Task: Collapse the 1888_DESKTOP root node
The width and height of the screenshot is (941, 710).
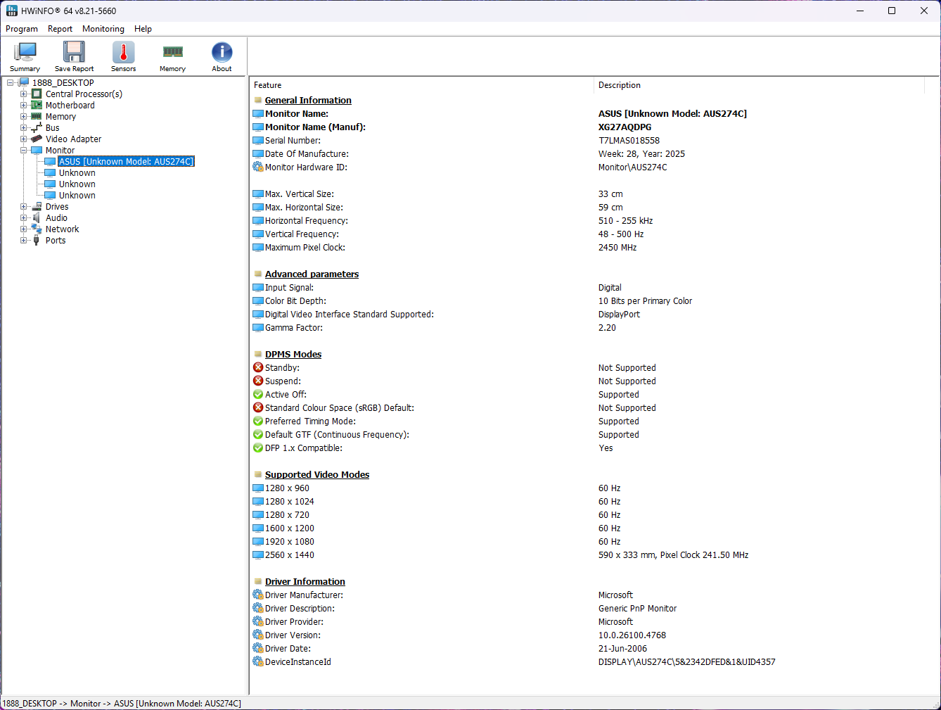Action: pos(11,82)
